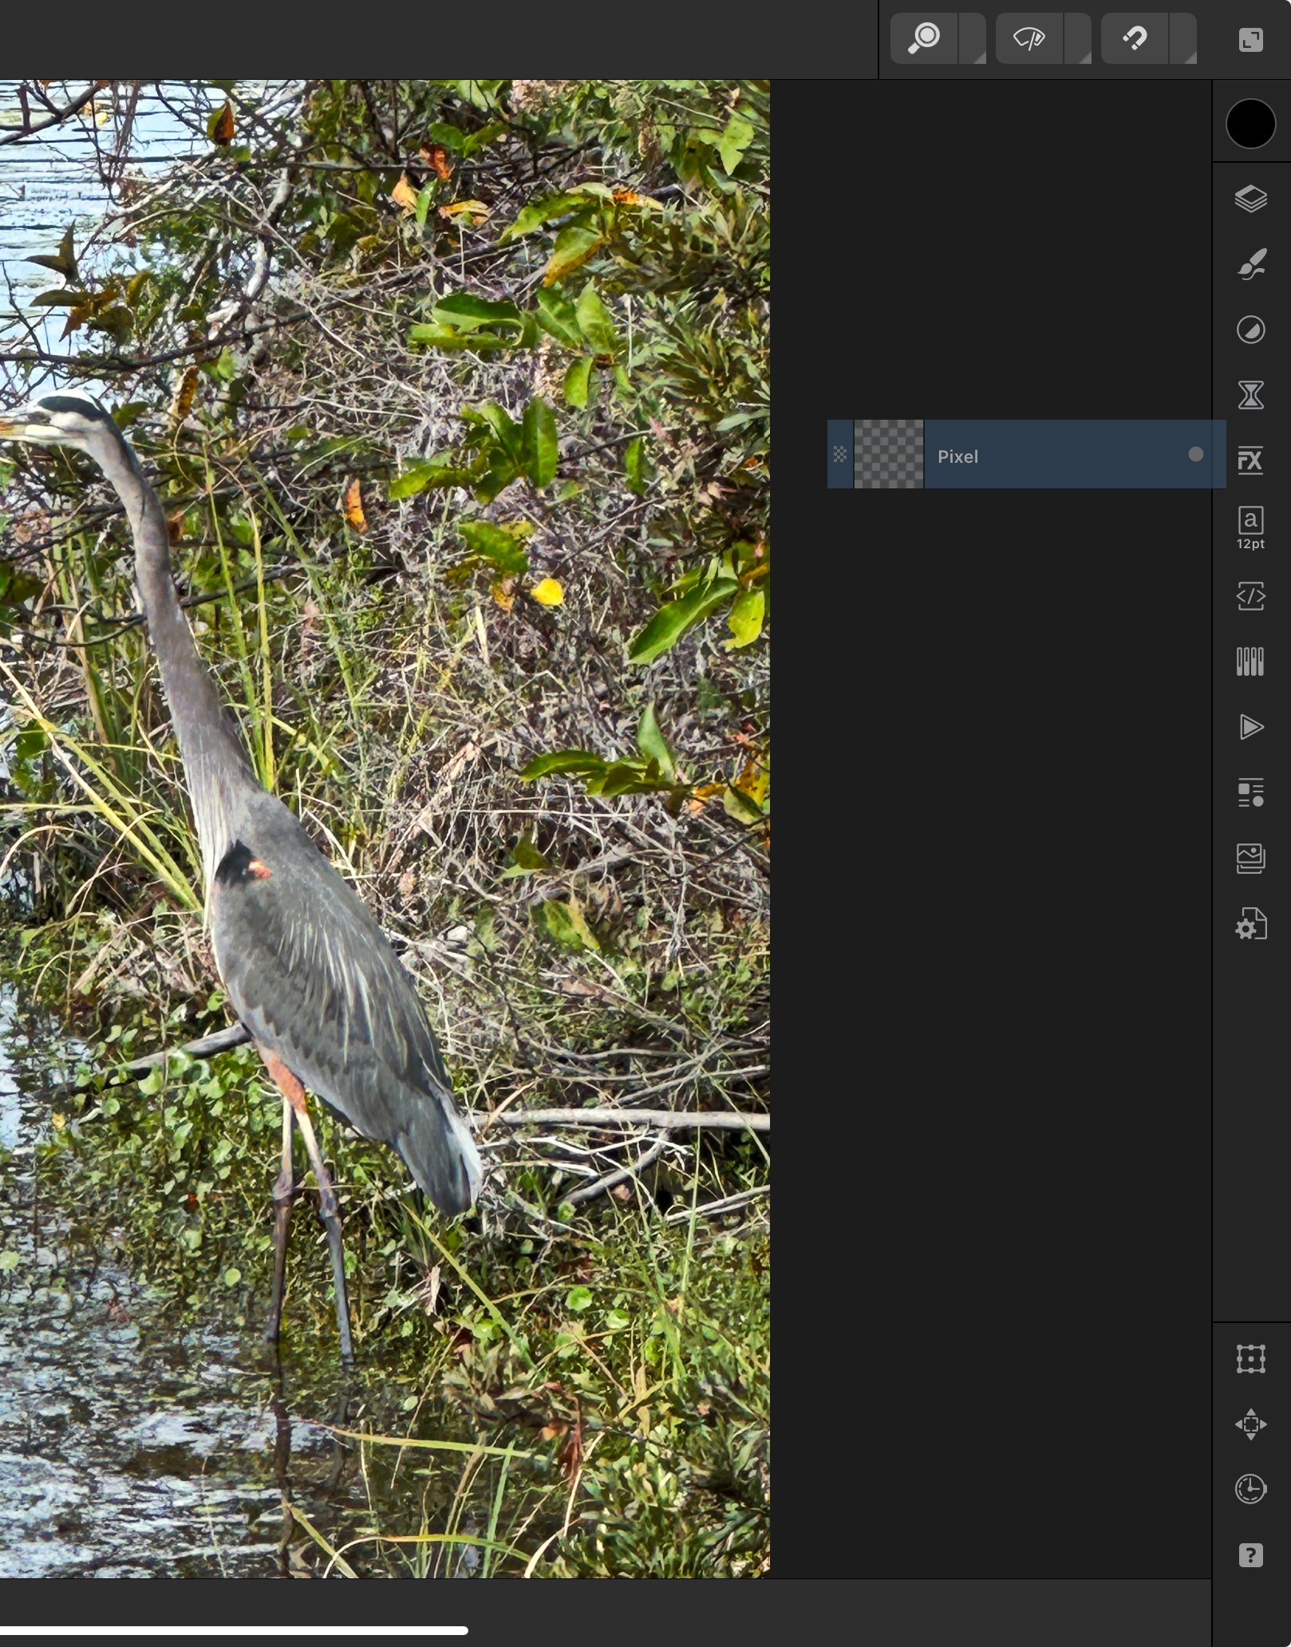Open the History clock studio

coord(1250,1490)
